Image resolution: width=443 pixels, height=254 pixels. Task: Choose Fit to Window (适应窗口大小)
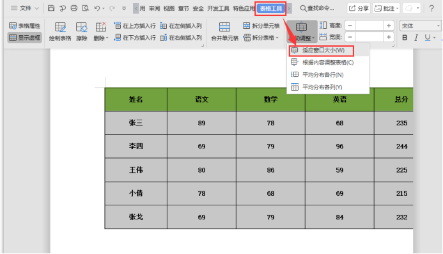pyautogui.click(x=322, y=51)
